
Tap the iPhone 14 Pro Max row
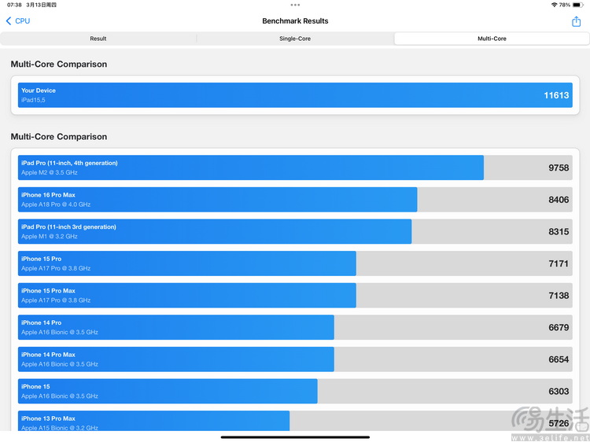pyautogui.click(x=295, y=359)
